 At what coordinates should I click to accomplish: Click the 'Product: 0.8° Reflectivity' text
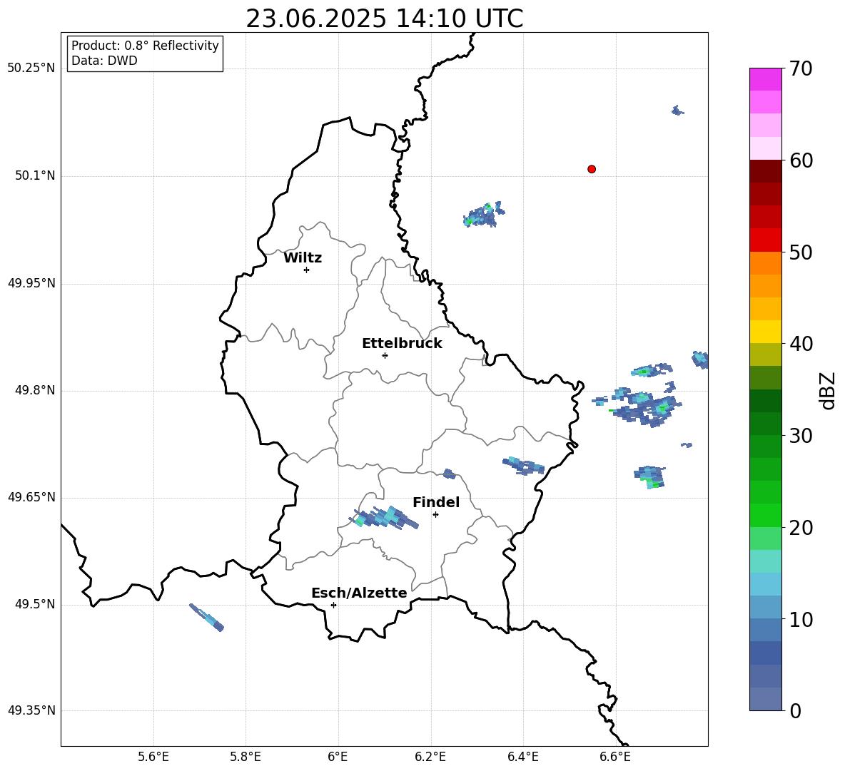pos(145,46)
